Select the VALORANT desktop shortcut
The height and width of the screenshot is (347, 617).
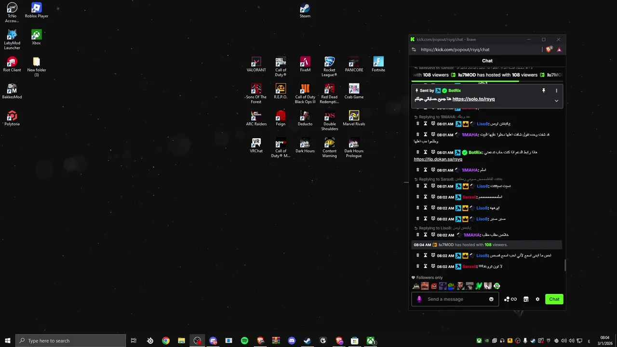click(256, 65)
